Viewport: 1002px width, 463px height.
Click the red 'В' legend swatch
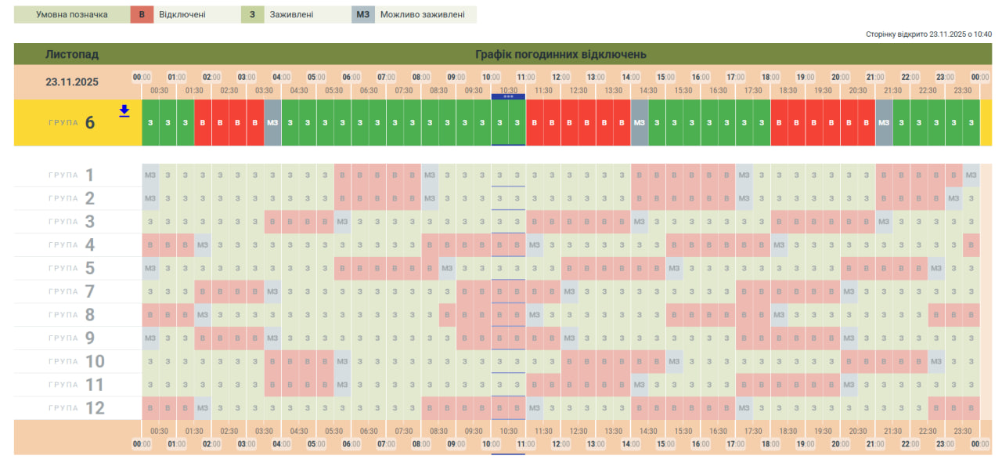[142, 15]
